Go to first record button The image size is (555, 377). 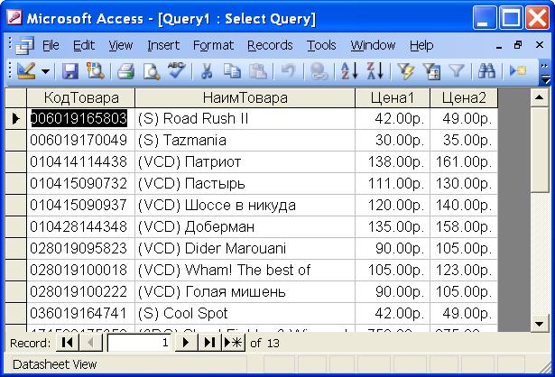[68, 343]
